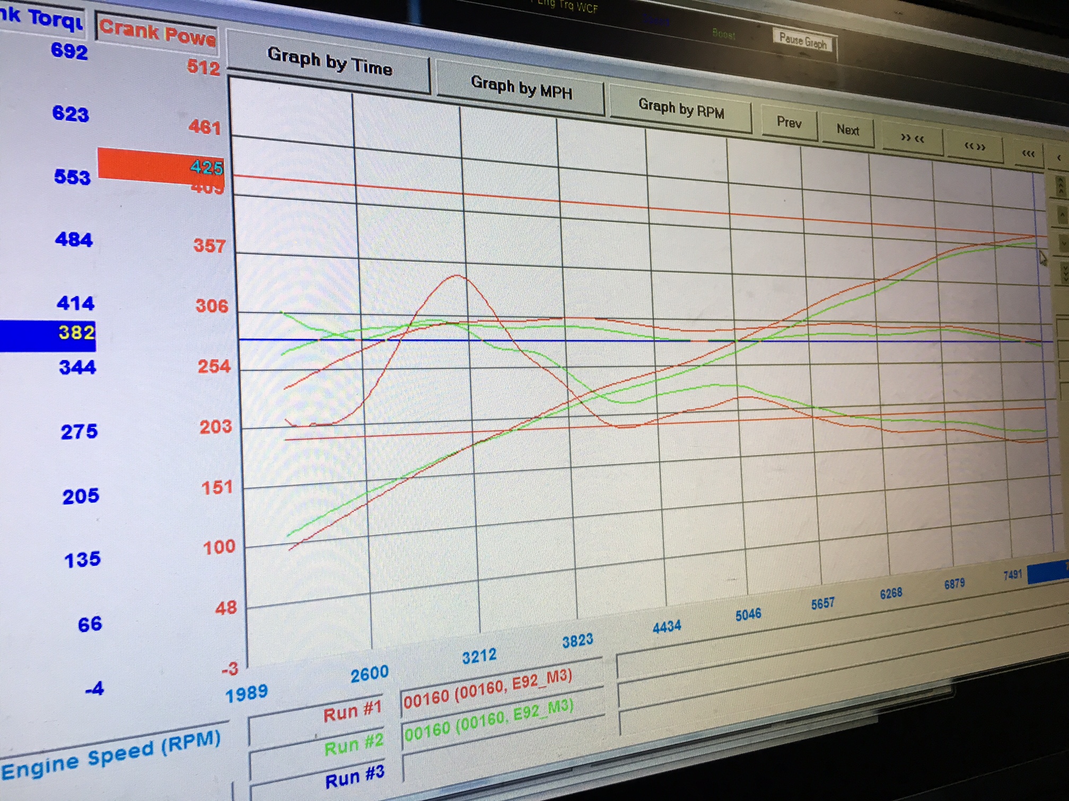This screenshot has height=801, width=1069.
Task: Click the 275 torque axis value
Action: (79, 432)
